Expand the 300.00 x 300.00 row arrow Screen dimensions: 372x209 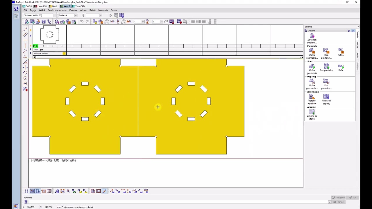point(31,53)
